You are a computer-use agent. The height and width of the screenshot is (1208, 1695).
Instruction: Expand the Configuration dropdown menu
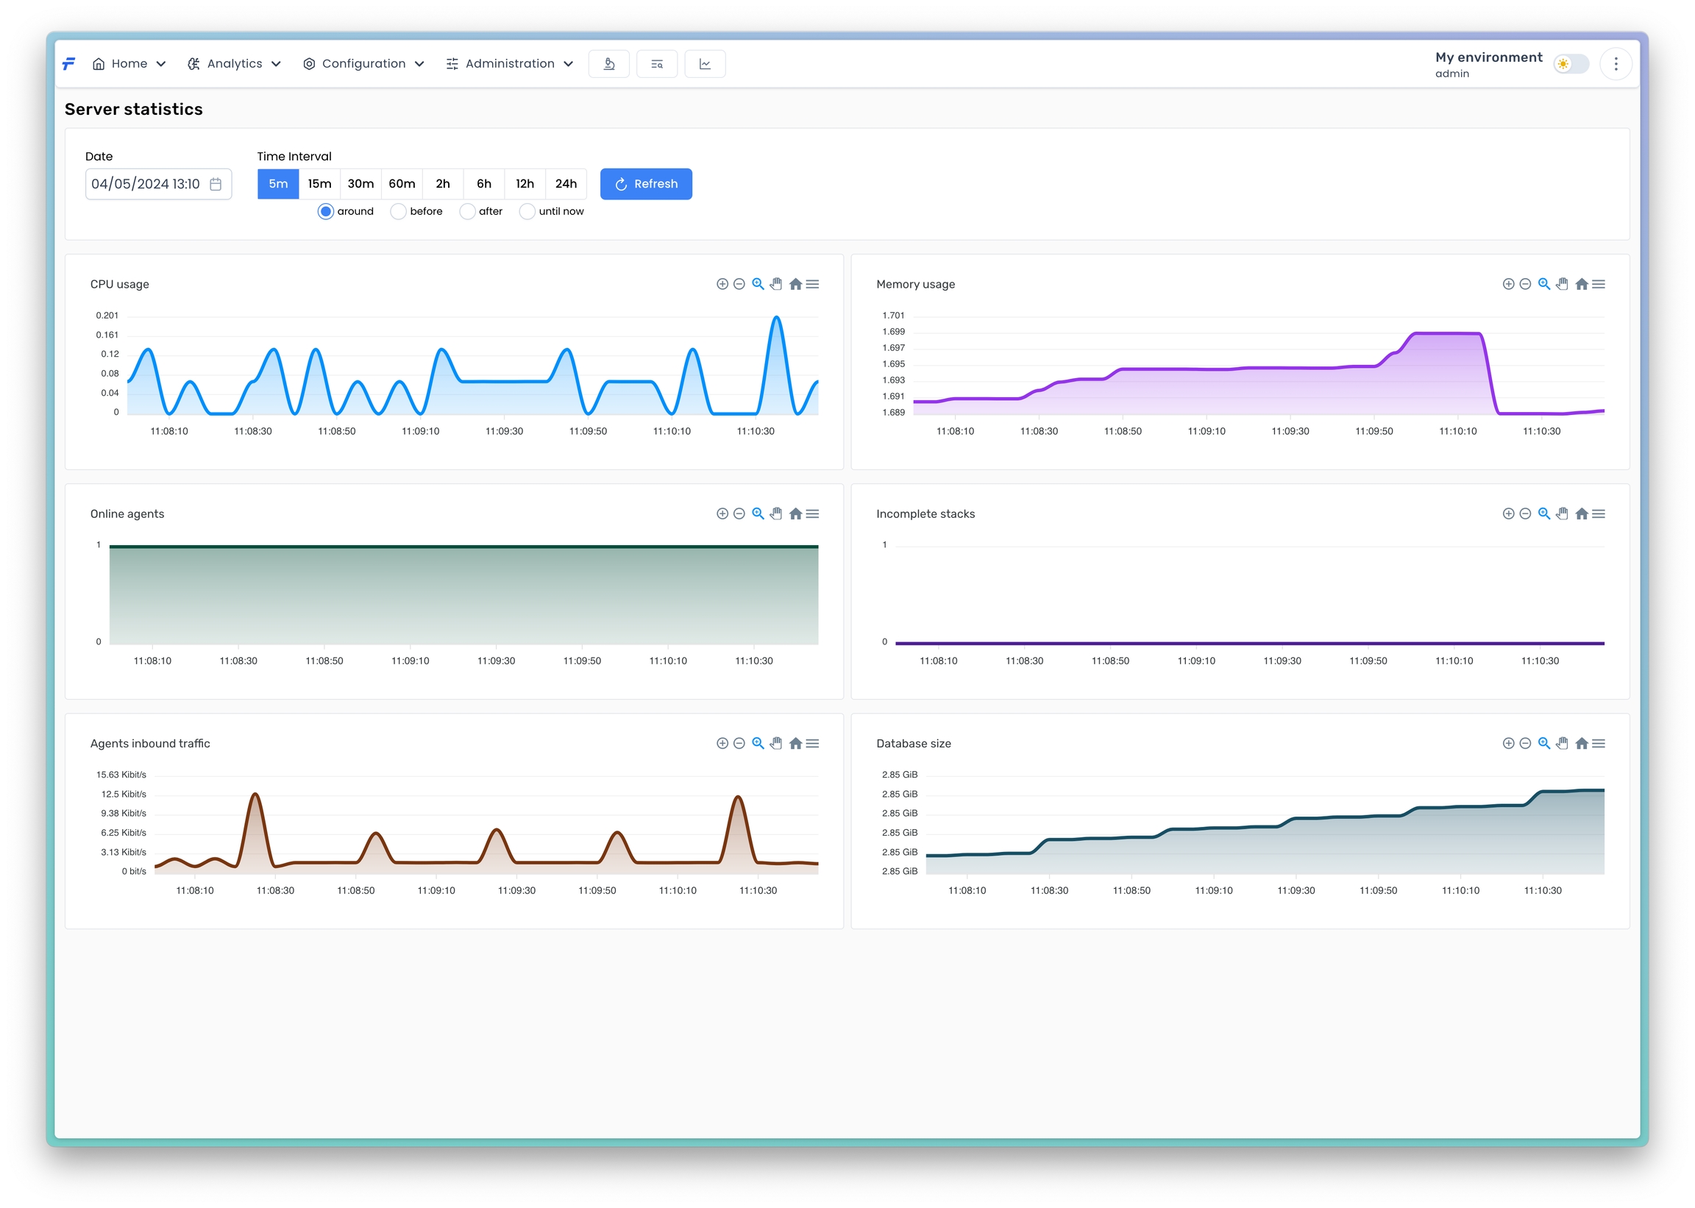pos(363,64)
